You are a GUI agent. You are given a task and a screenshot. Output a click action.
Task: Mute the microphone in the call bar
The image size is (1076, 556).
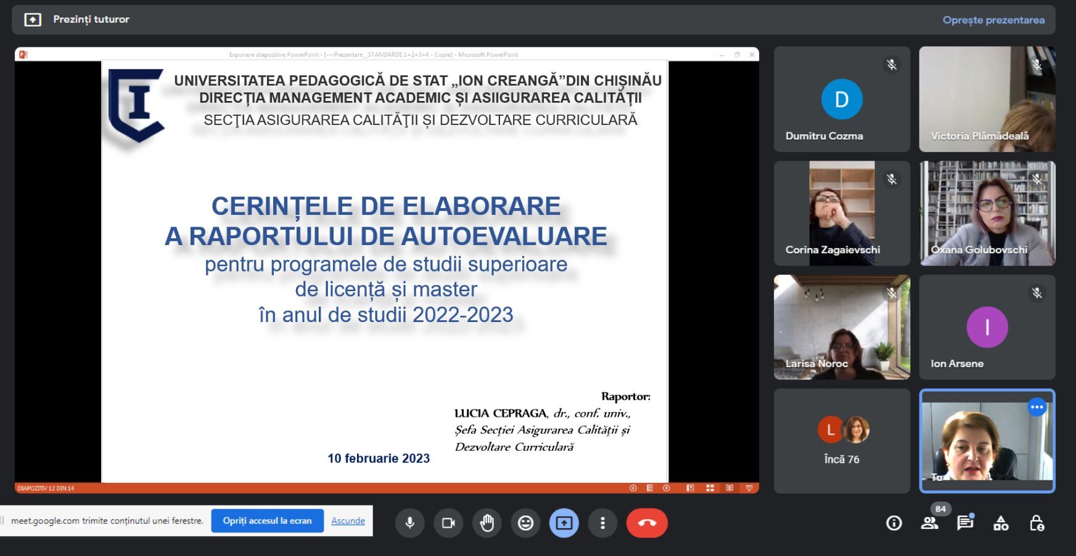[x=409, y=523]
